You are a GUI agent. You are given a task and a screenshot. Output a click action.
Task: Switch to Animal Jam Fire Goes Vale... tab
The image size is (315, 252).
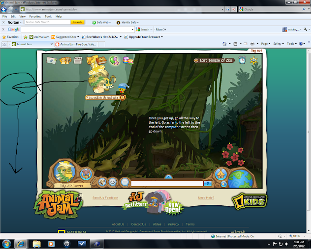(76, 44)
